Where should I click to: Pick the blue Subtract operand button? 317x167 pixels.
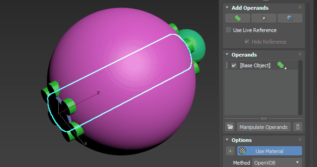click(x=289, y=18)
